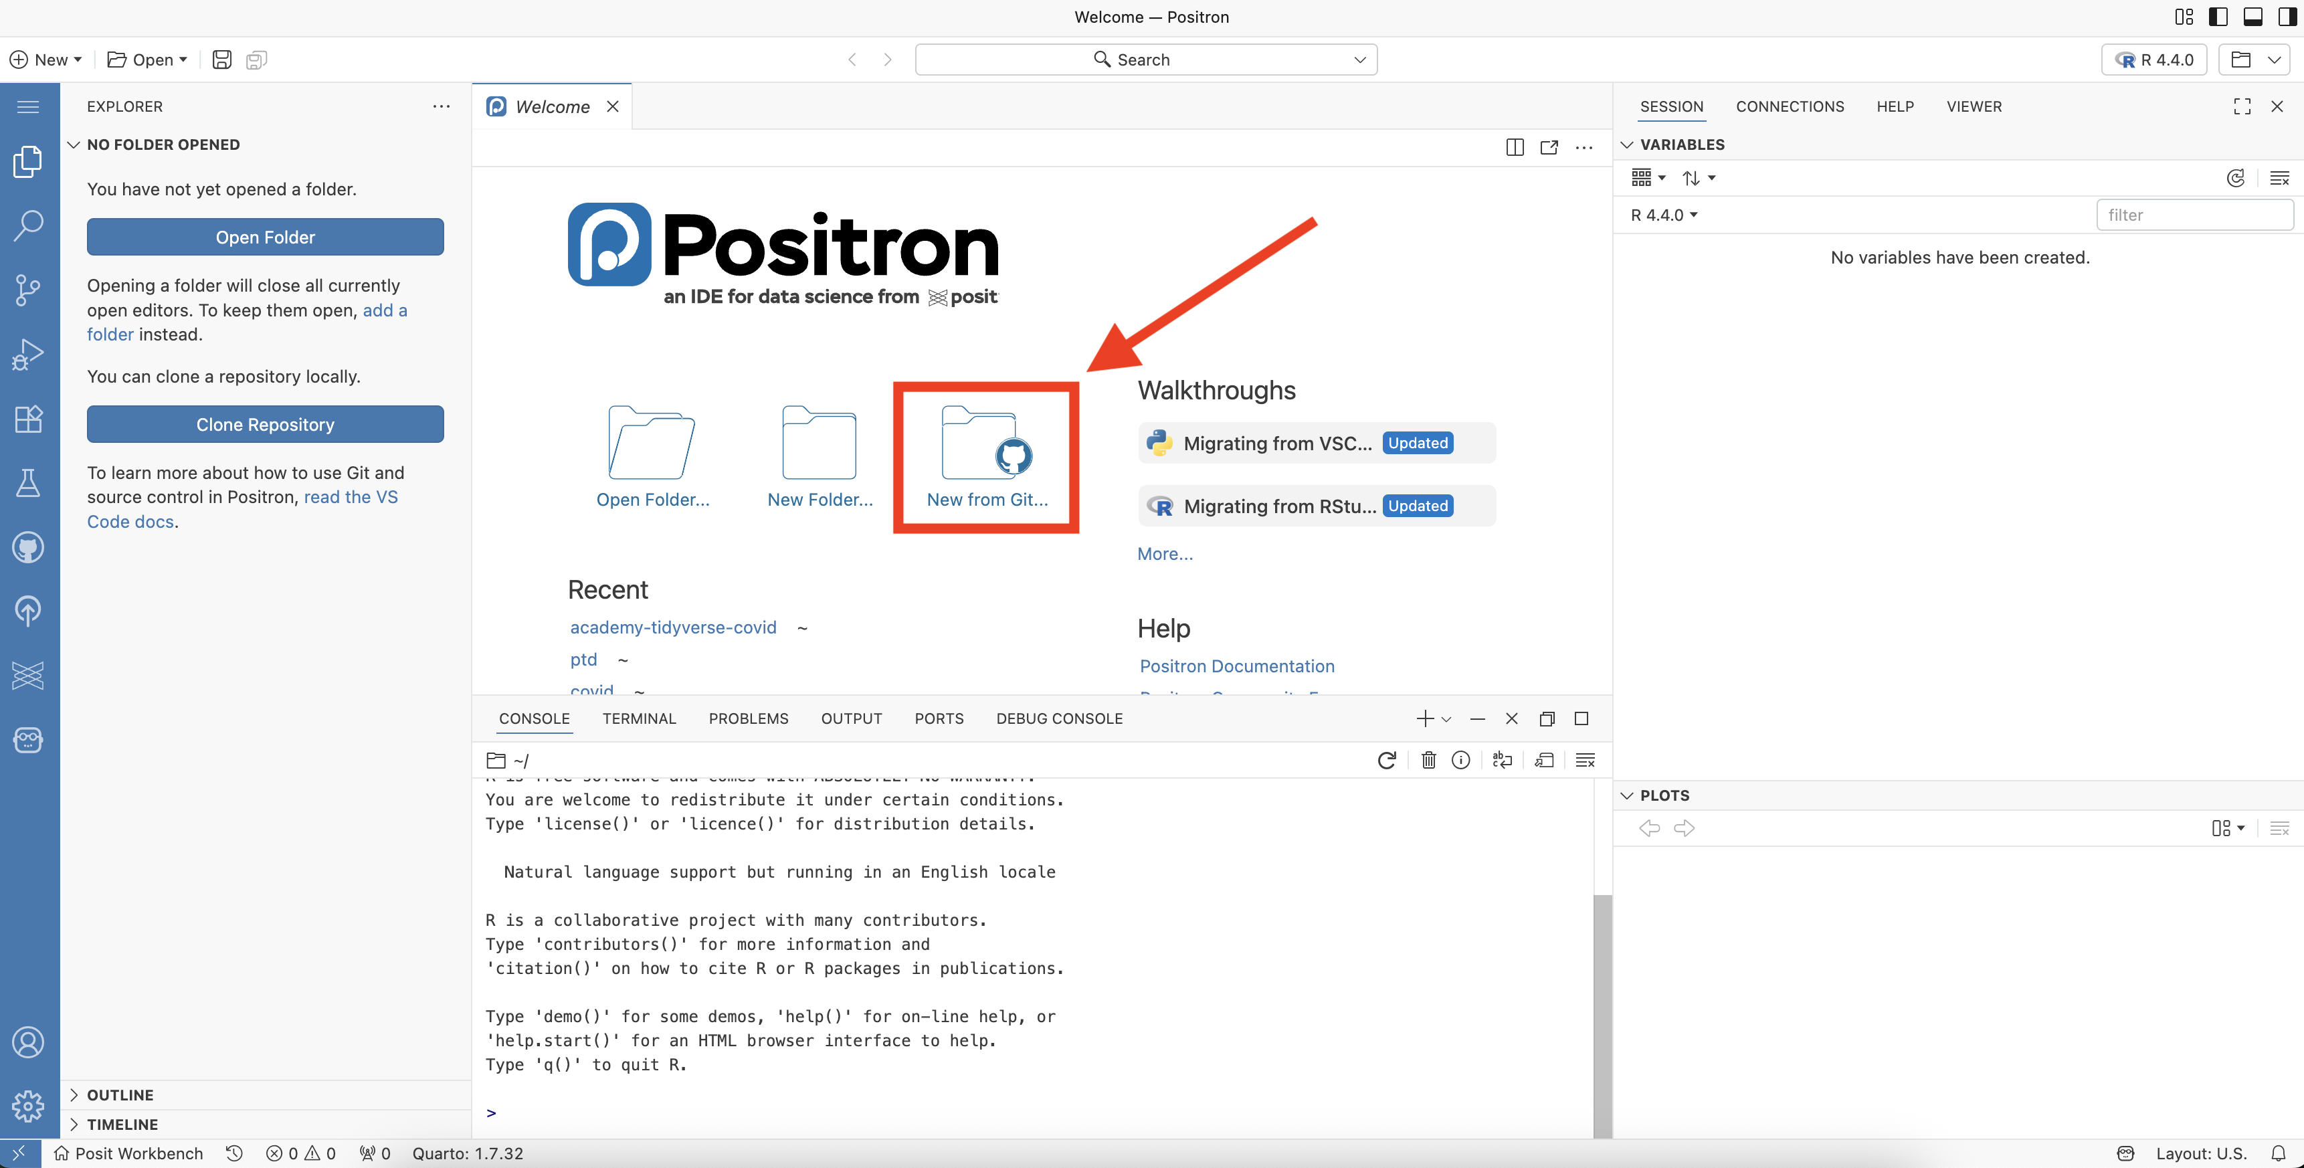
Task: Toggle primary side bar visibility
Action: [2218, 17]
